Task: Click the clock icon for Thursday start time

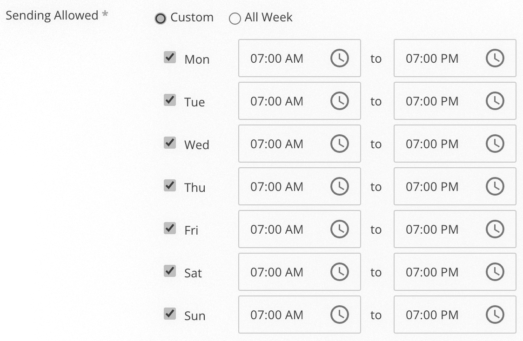Action: [340, 186]
